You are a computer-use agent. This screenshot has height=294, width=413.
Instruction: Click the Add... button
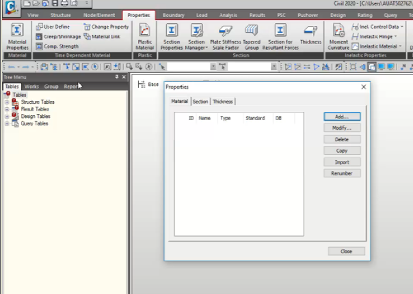(342, 117)
